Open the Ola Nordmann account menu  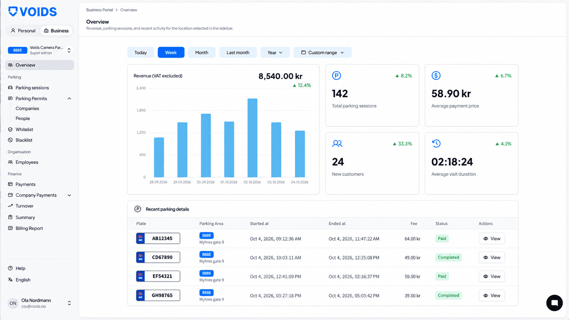pyautogui.click(x=40, y=303)
